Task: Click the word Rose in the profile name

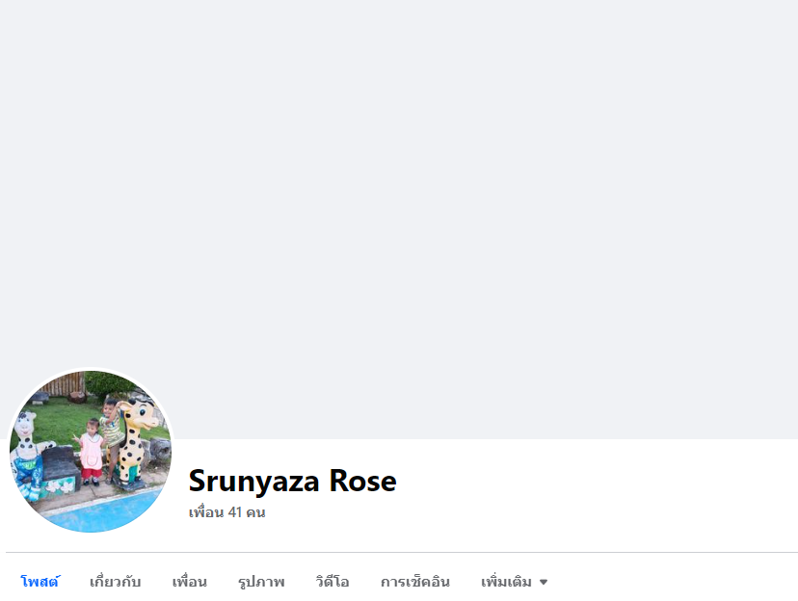Action: [363, 481]
